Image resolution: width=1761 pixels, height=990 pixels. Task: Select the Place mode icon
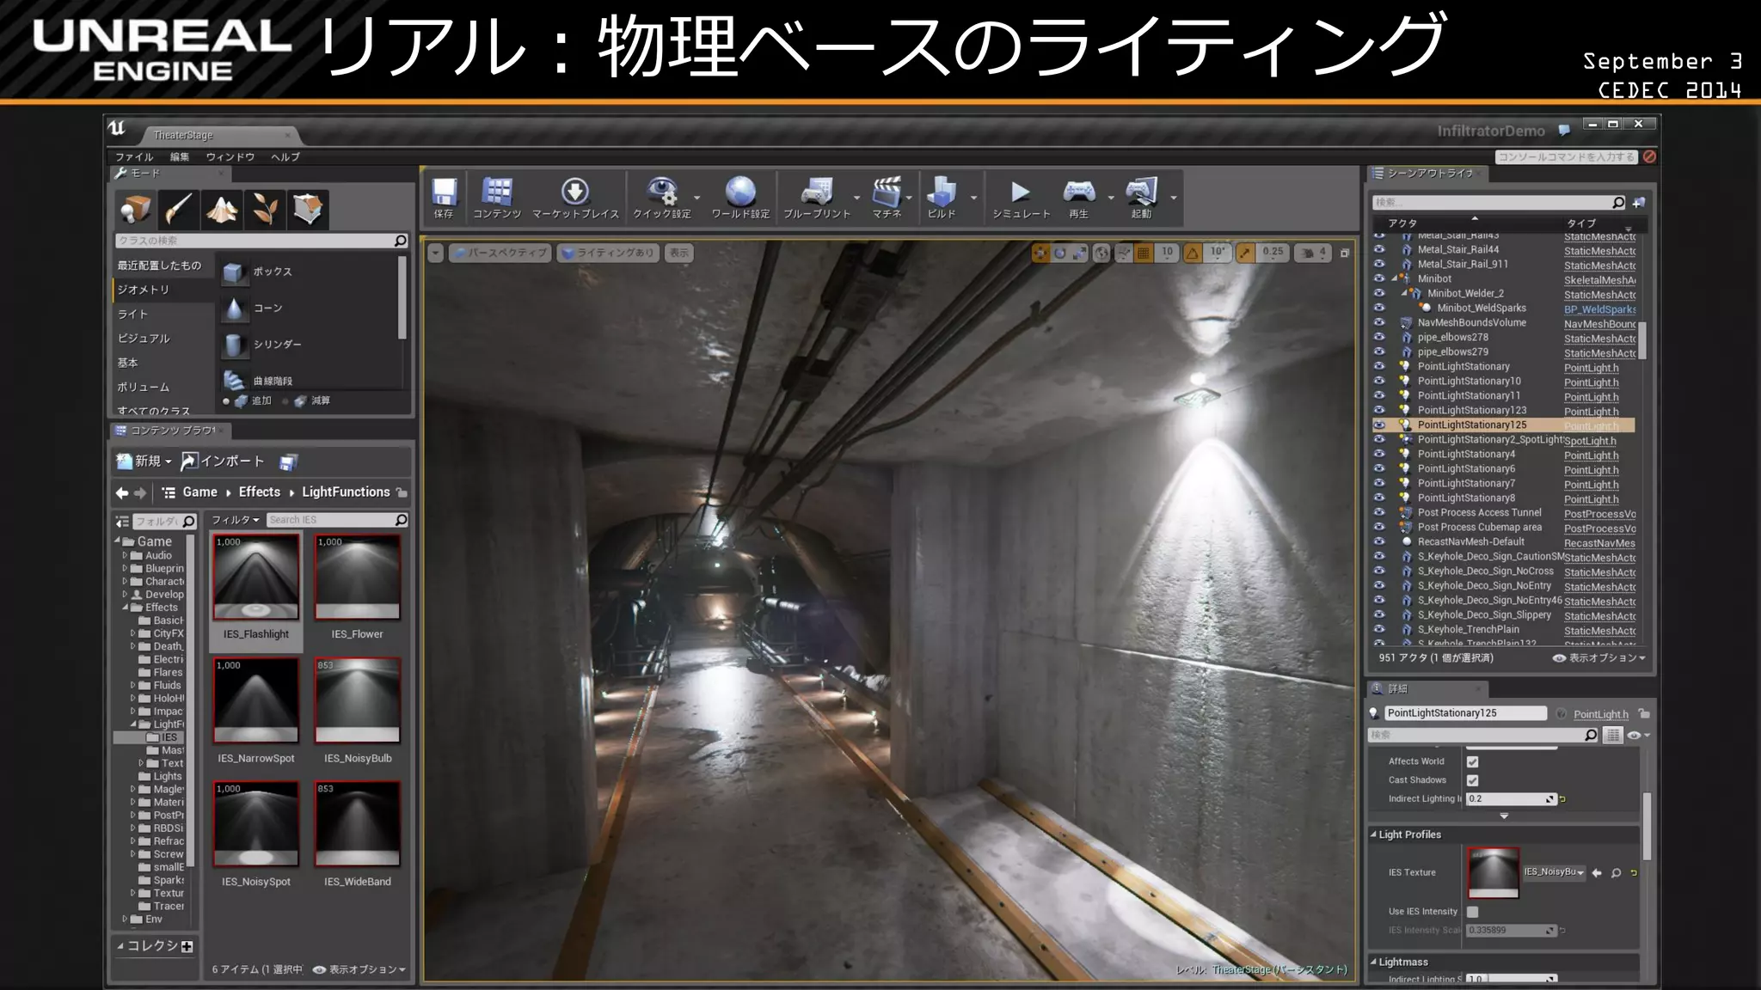click(x=136, y=209)
